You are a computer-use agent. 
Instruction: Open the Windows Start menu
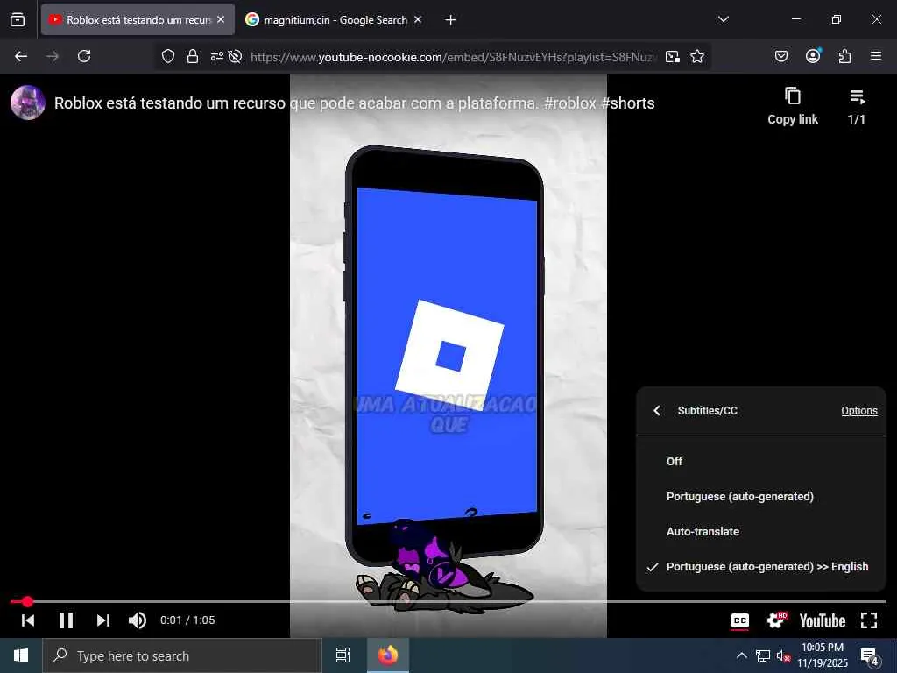coord(21,655)
